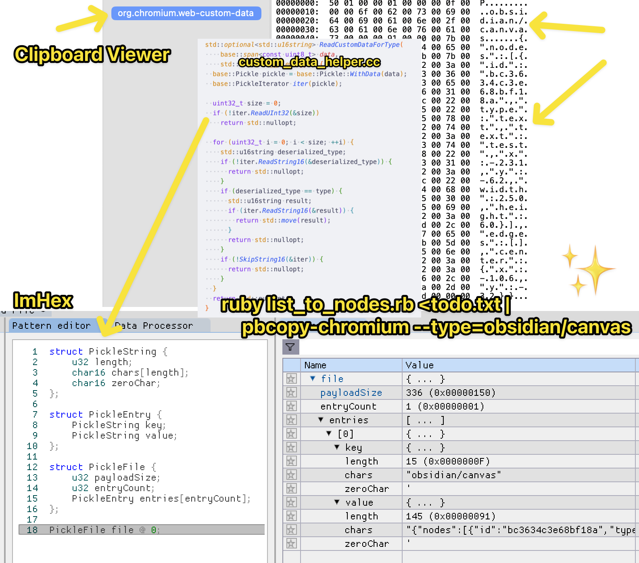Star the chars row showing "obsidian/canvas"
The height and width of the screenshot is (563, 639).
pos(291,475)
